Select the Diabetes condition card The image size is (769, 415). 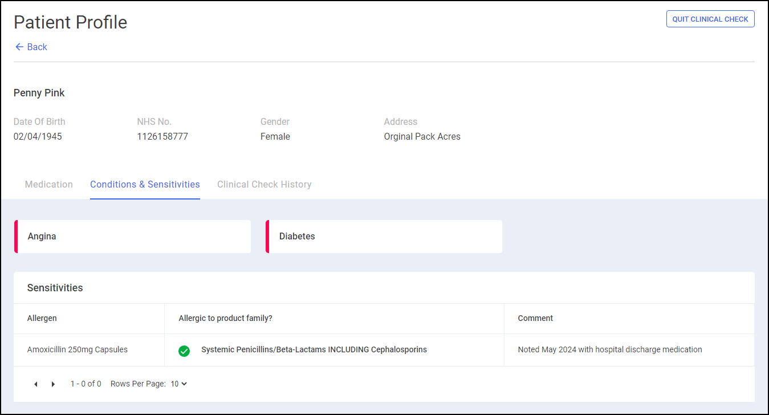384,237
